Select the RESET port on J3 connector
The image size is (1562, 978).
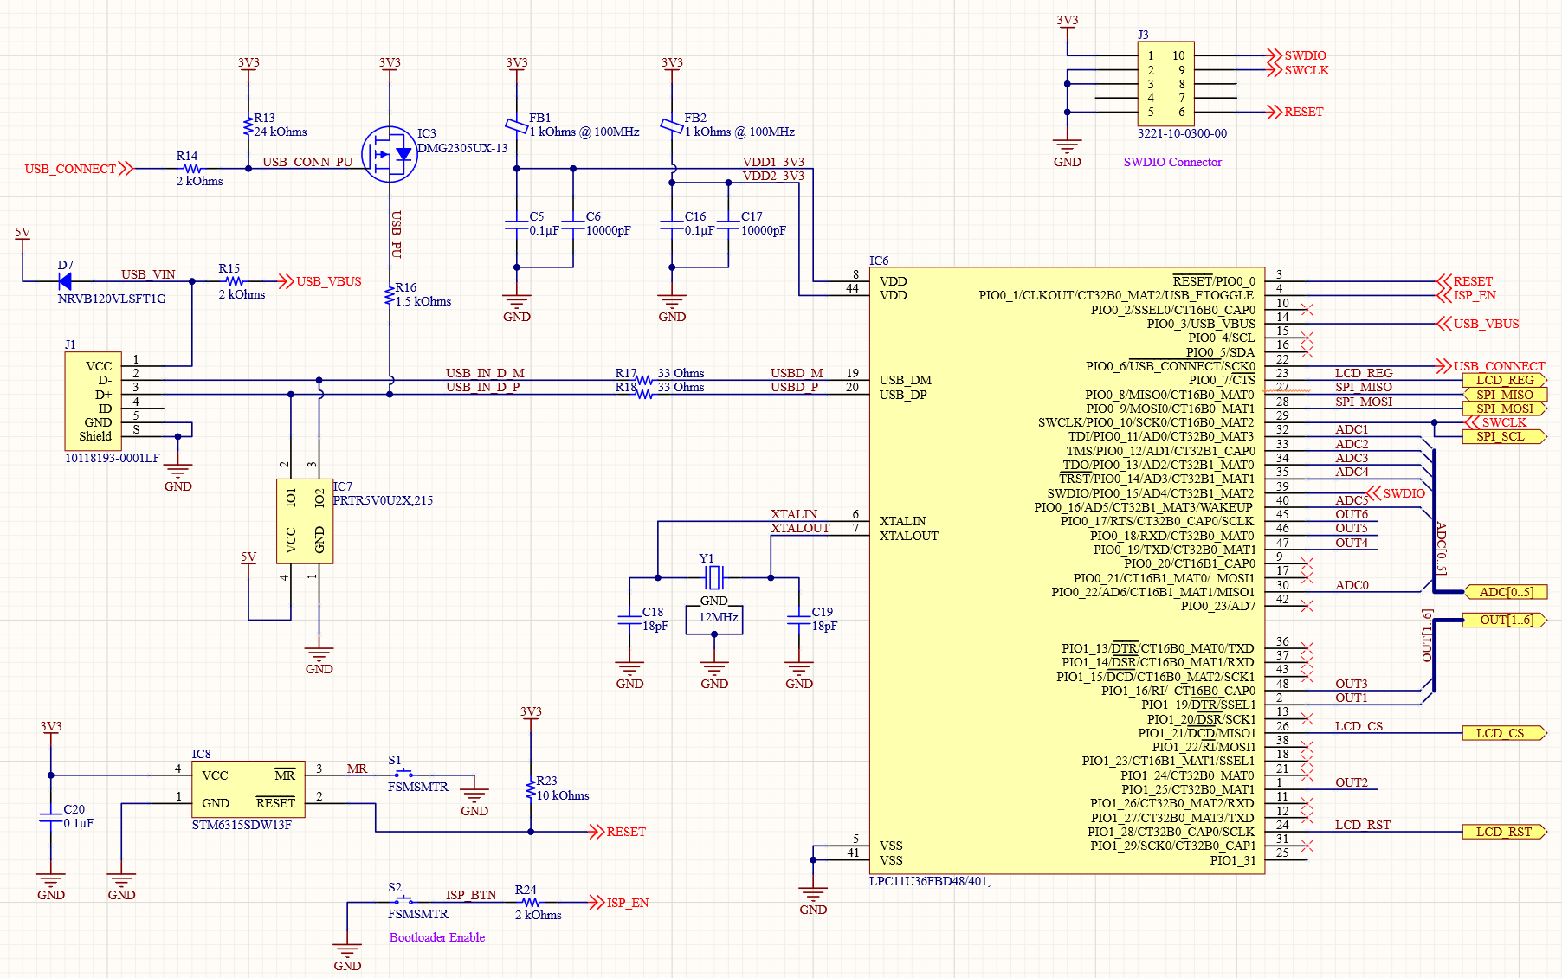coord(1295,112)
